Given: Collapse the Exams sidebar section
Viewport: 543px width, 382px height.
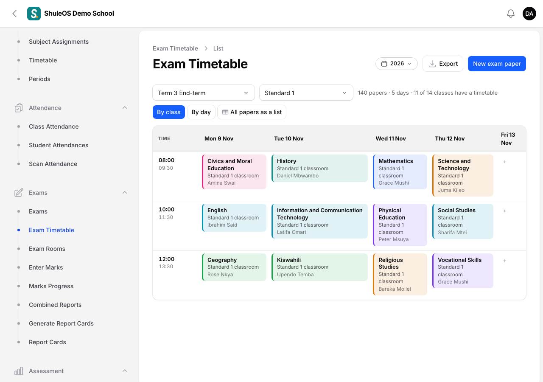Looking at the screenshot, I should click(125, 193).
